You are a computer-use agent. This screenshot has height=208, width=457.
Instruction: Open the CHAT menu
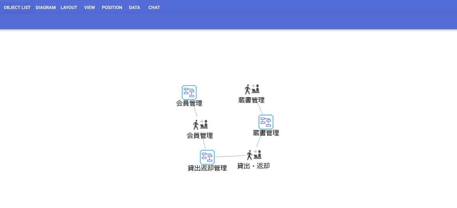pos(154,8)
